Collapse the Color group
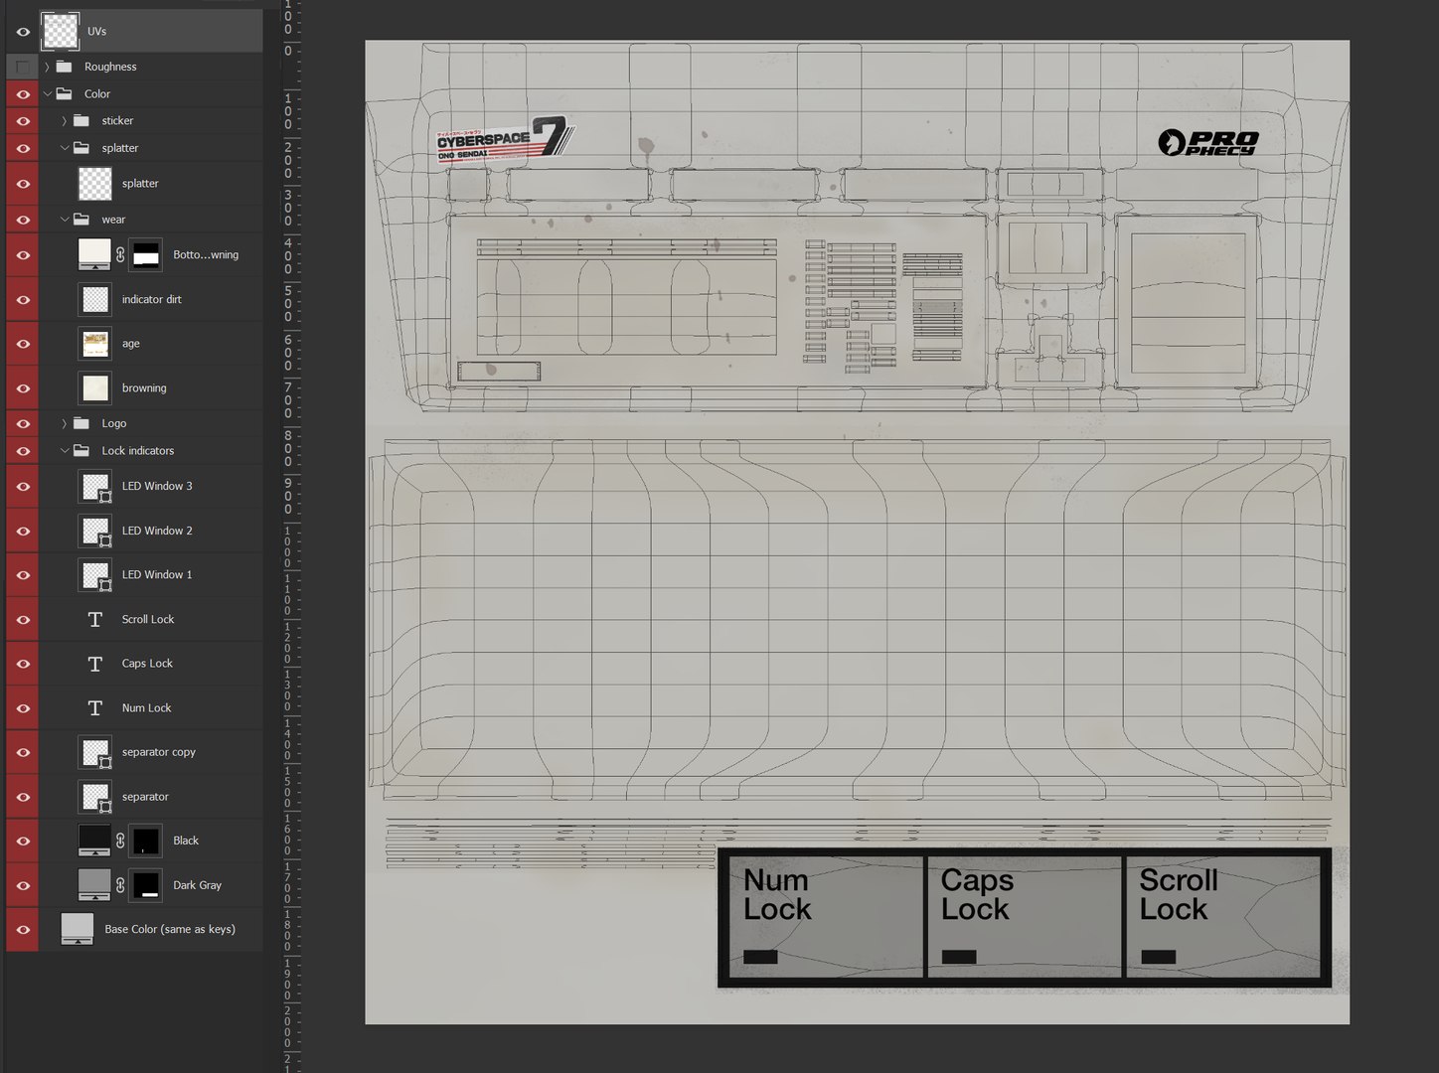The image size is (1439, 1073). [47, 93]
